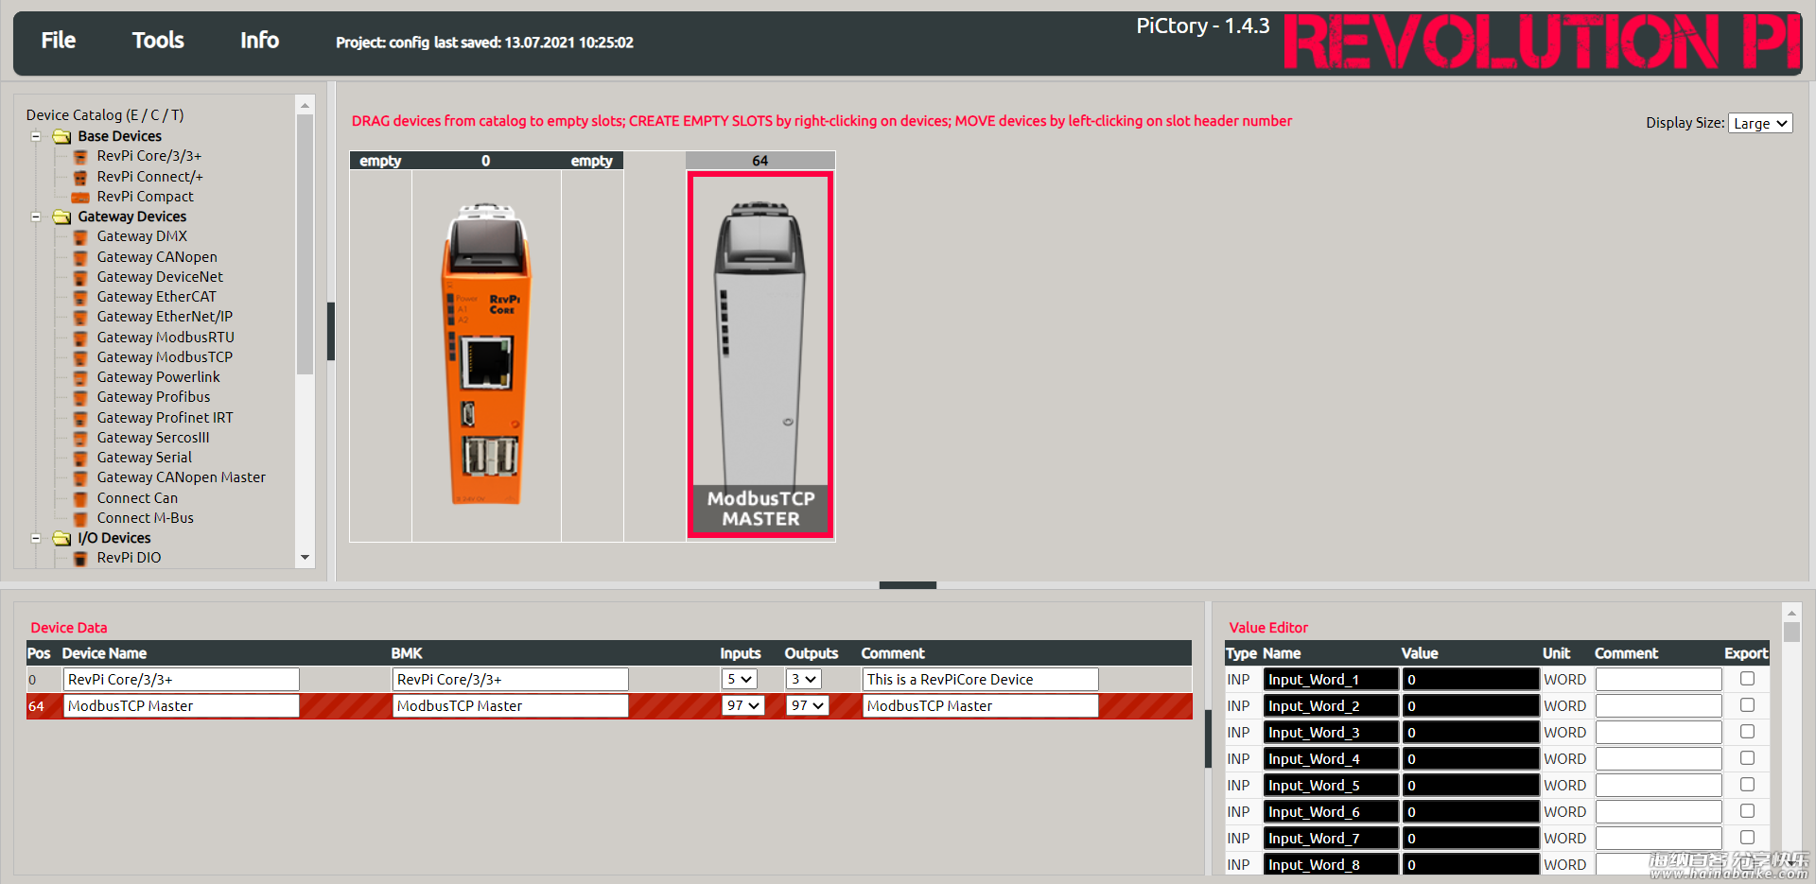Click the RevPi Core/3/3+ catalog icon
The image size is (1816, 884).
click(81, 157)
